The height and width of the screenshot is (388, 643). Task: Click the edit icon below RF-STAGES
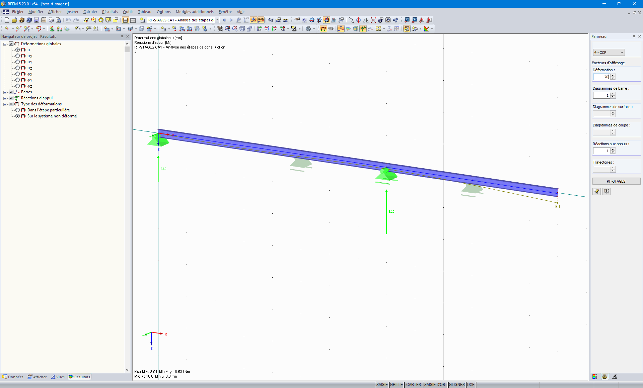tap(596, 191)
